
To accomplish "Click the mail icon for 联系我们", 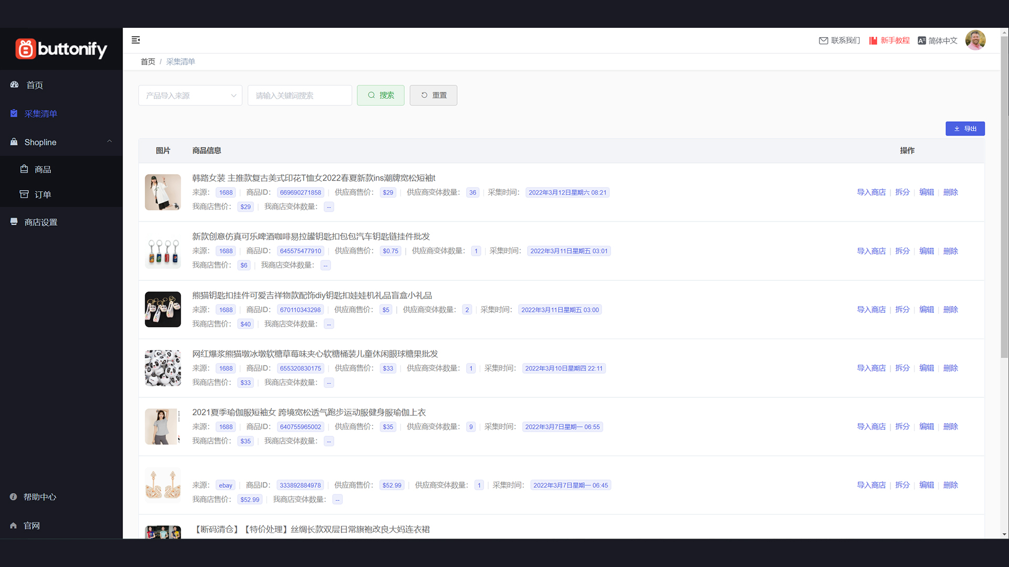I will pos(823,40).
